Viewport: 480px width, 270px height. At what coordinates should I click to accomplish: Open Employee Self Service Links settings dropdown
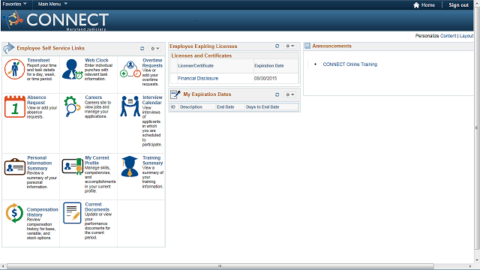155,48
